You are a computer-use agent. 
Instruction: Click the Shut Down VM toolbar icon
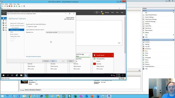tap(9, 6)
